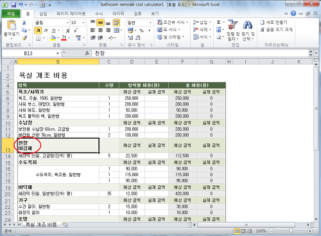Click the Cut scissors icon
Screen dimensions: 321x236
coord(24,23)
